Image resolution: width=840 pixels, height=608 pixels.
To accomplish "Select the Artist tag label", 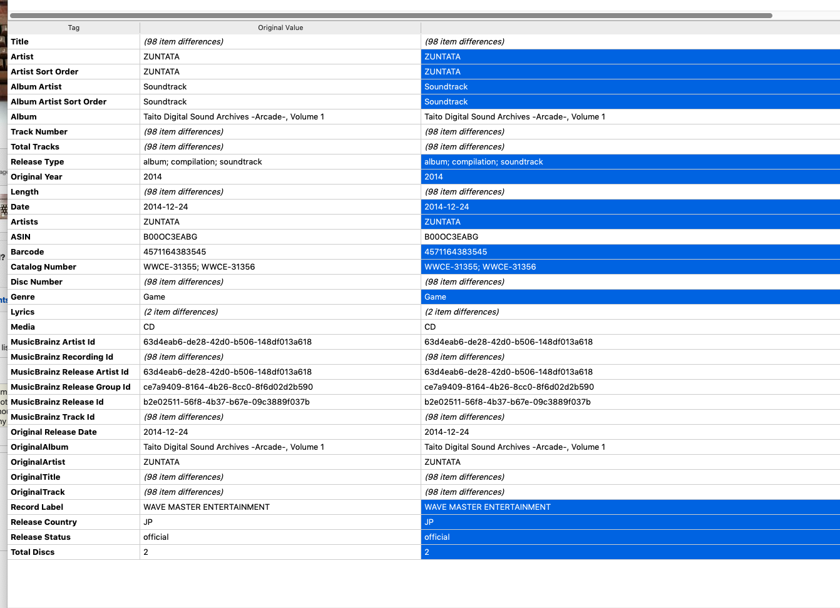I will [x=22, y=57].
